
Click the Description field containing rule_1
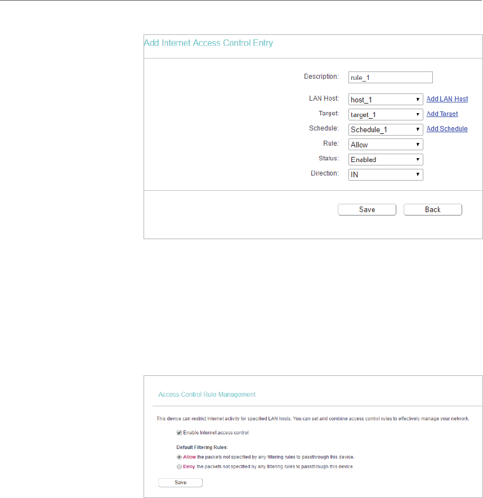coord(390,78)
